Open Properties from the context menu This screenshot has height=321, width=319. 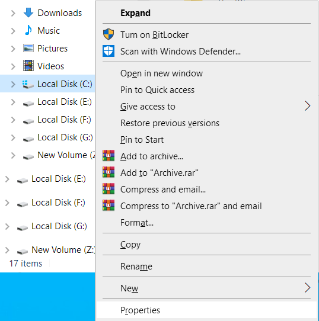(207, 310)
